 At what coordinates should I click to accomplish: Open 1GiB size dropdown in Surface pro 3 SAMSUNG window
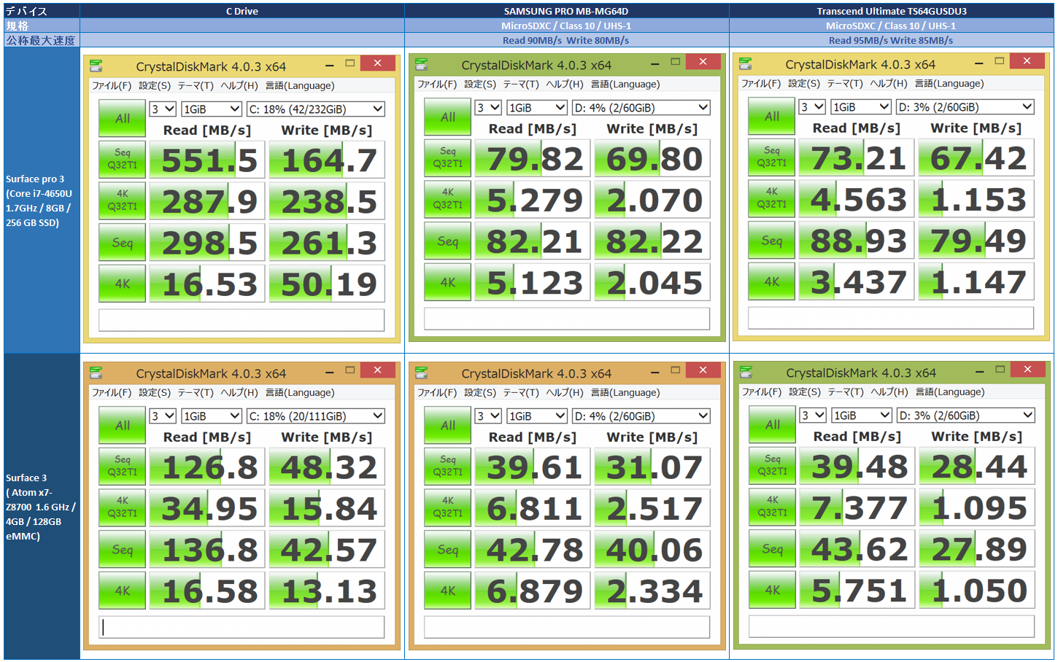coord(537,108)
